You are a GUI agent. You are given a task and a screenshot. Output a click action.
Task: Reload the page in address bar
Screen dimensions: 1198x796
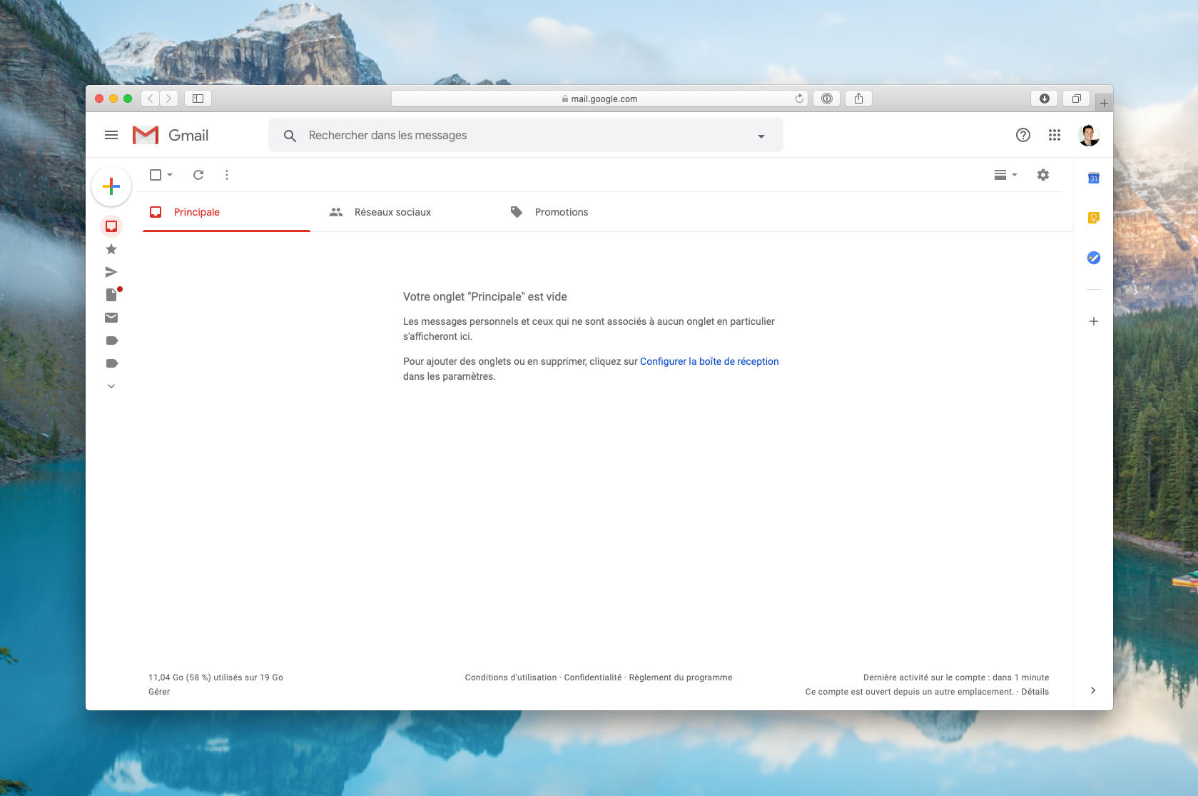[x=799, y=99]
